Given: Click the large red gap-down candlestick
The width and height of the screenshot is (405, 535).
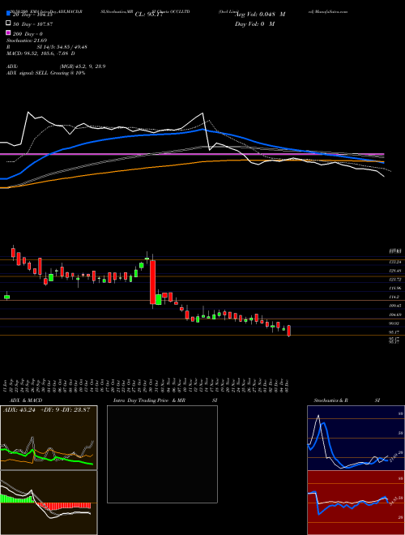Looking at the screenshot, I should [153, 282].
